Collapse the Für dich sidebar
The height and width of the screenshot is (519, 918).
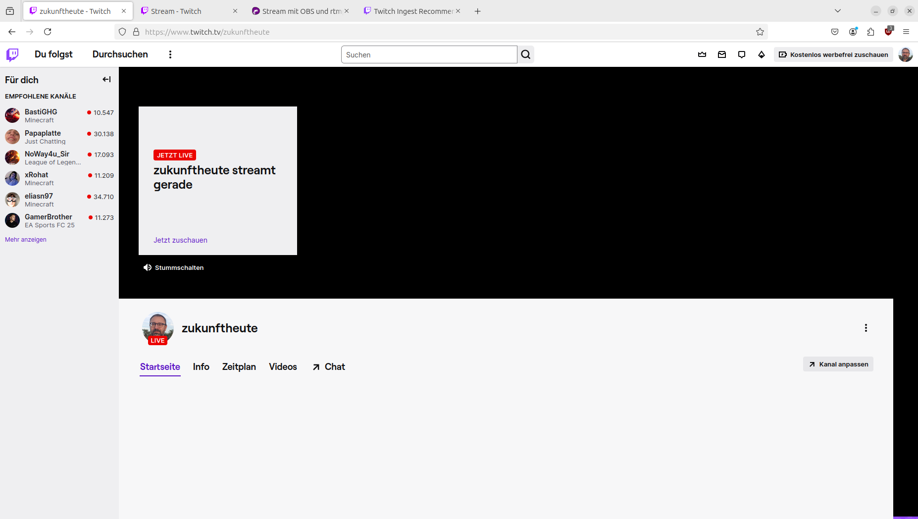click(x=106, y=79)
